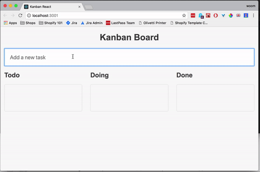260x172 pixels.
Task: Expand the Shopify 101 bookmarks folder
Action: point(51,23)
